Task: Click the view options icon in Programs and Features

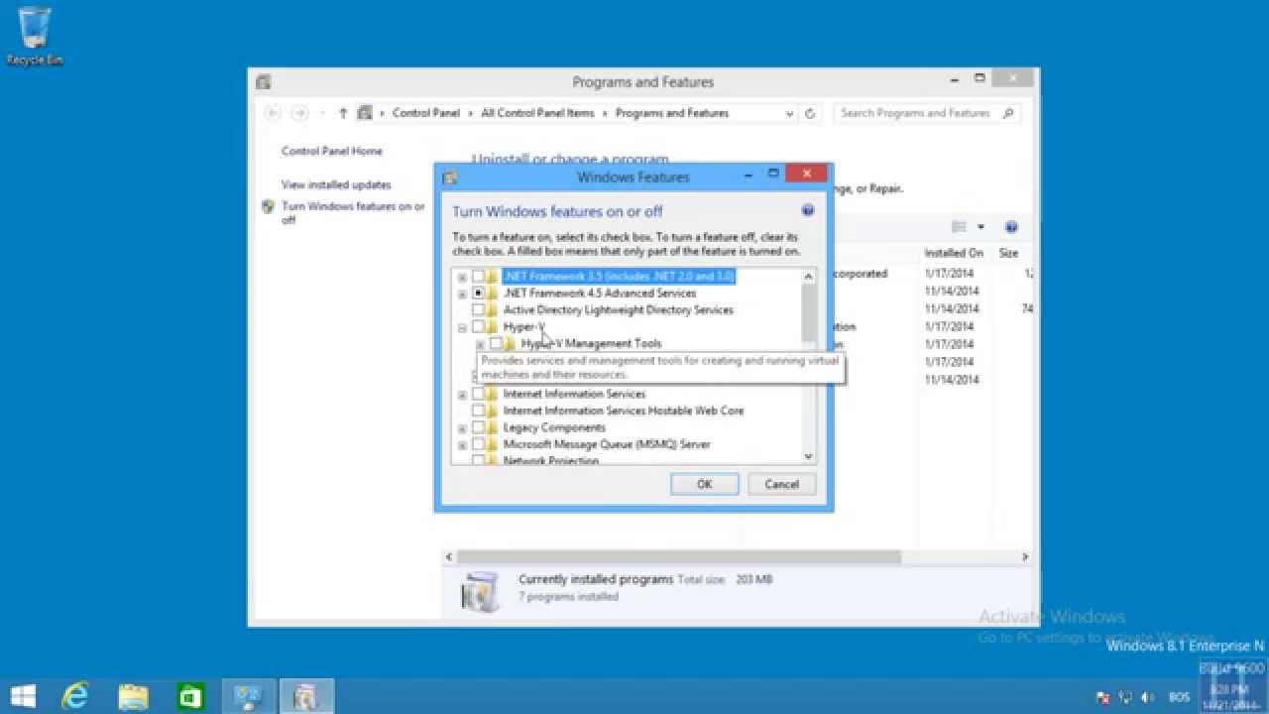Action: 959,227
